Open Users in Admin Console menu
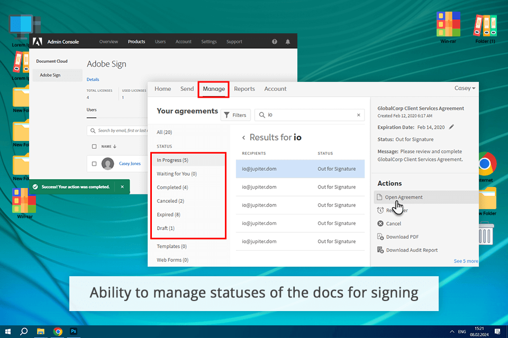The image size is (508, 338). coord(160,42)
